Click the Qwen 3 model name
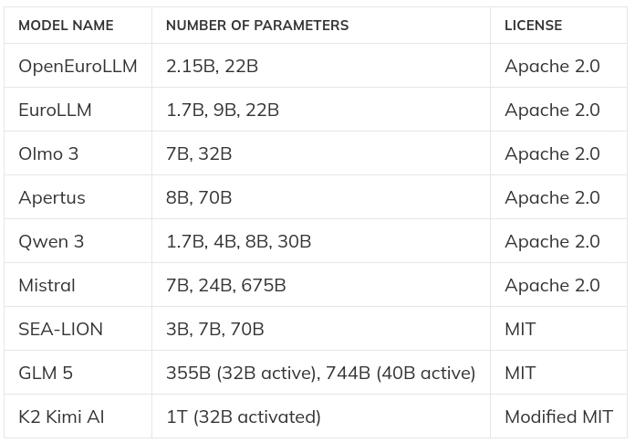Viewport: 635px width, 443px height. pos(51,241)
